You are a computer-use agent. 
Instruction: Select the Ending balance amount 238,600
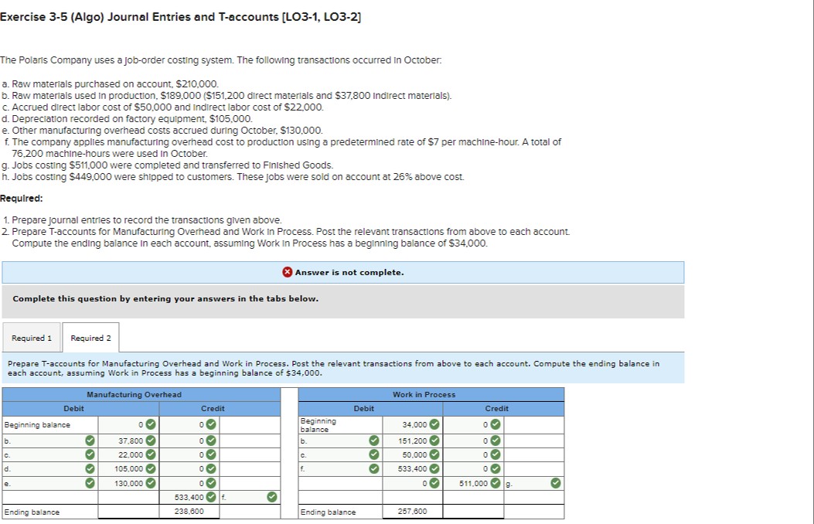[190, 510]
